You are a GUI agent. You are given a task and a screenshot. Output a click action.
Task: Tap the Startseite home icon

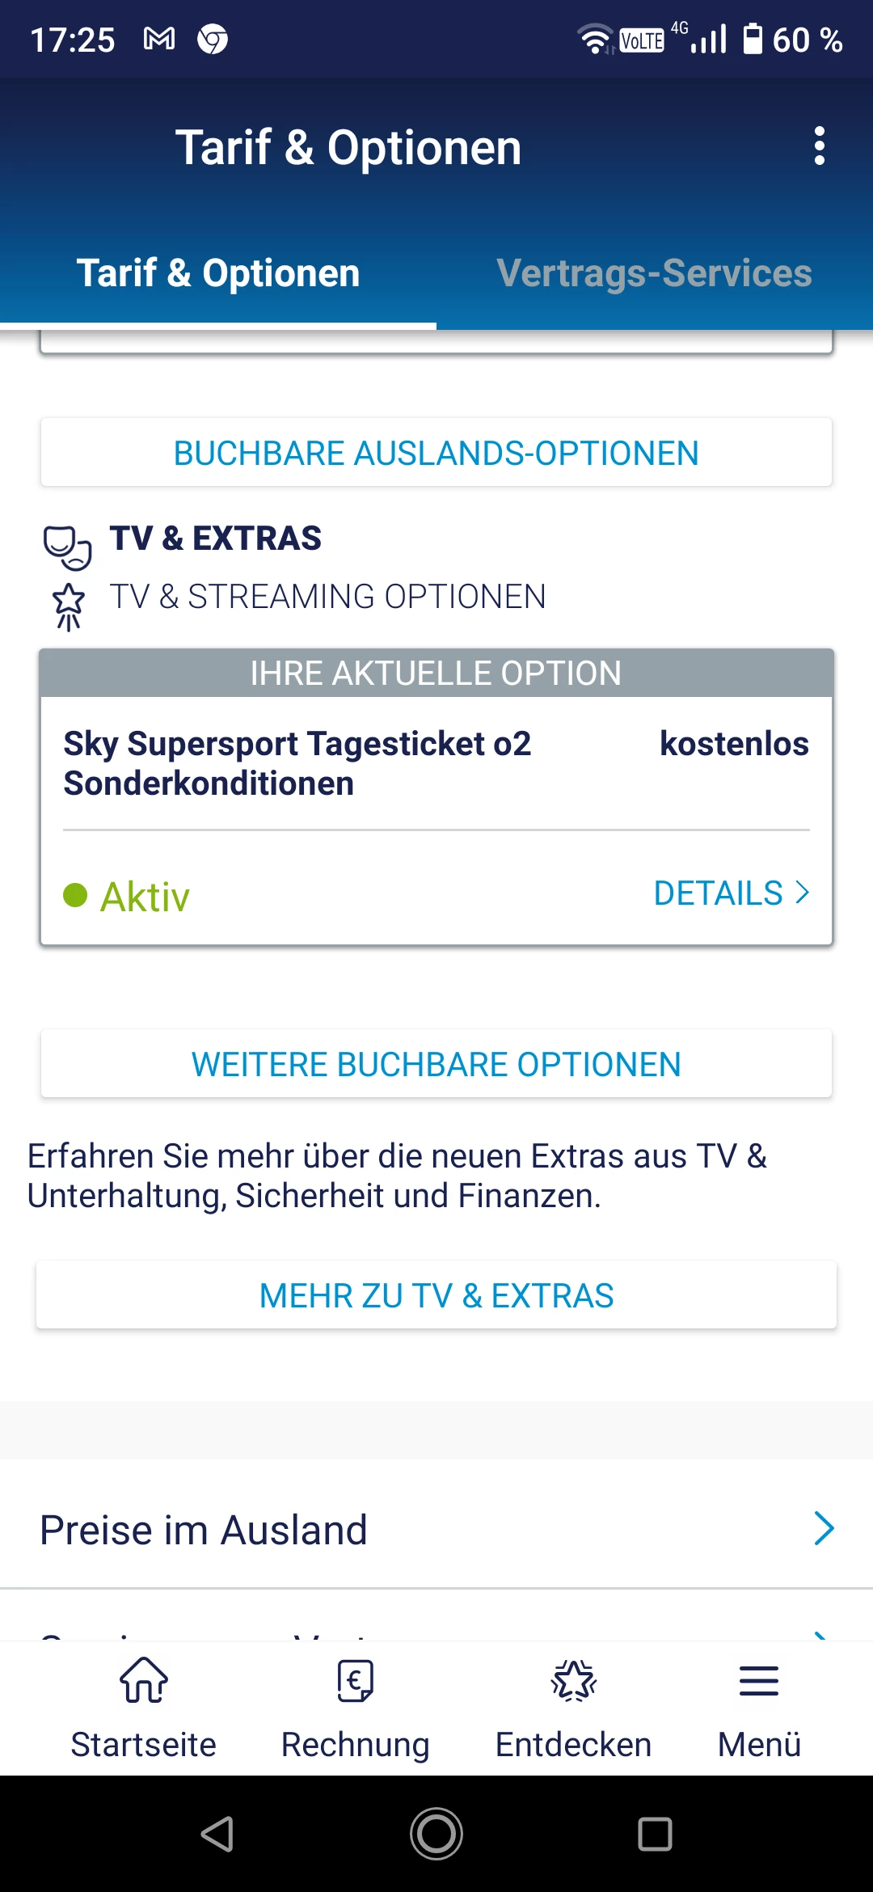[x=144, y=1681]
